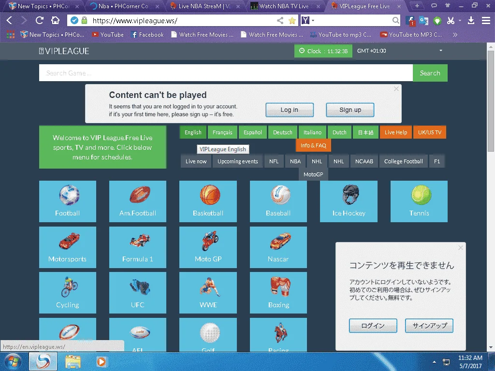Click the green Search button
Viewport: 495px width, 371px height.
click(430, 73)
